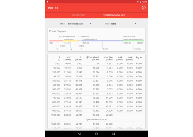Click the Show dropdown arrow

coord(136,24)
